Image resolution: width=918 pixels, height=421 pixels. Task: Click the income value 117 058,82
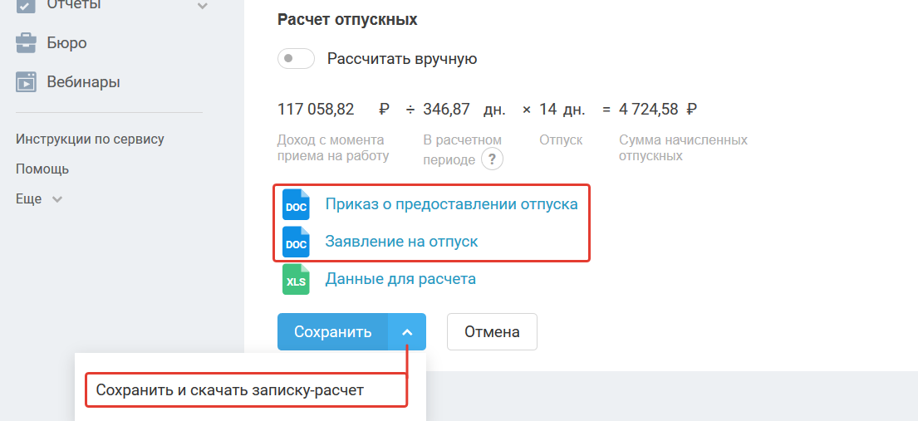pos(316,109)
